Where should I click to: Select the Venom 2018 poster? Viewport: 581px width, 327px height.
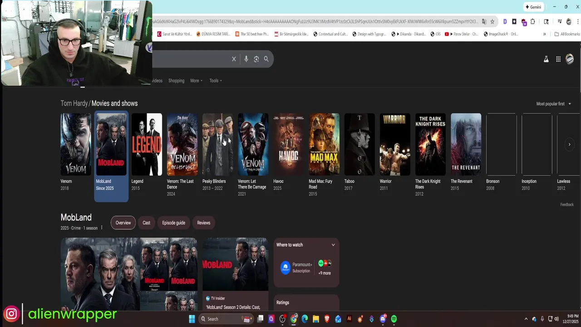click(x=76, y=144)
